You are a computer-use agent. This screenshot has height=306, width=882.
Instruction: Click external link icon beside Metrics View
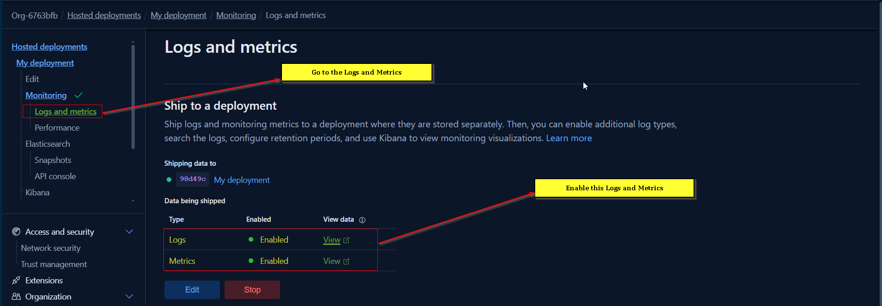coord(346,262)
